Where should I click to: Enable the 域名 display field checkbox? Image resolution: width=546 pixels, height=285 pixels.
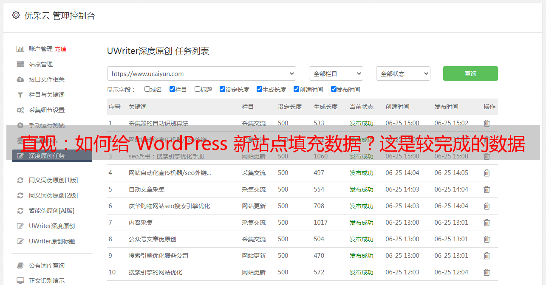tap(147, 89)
